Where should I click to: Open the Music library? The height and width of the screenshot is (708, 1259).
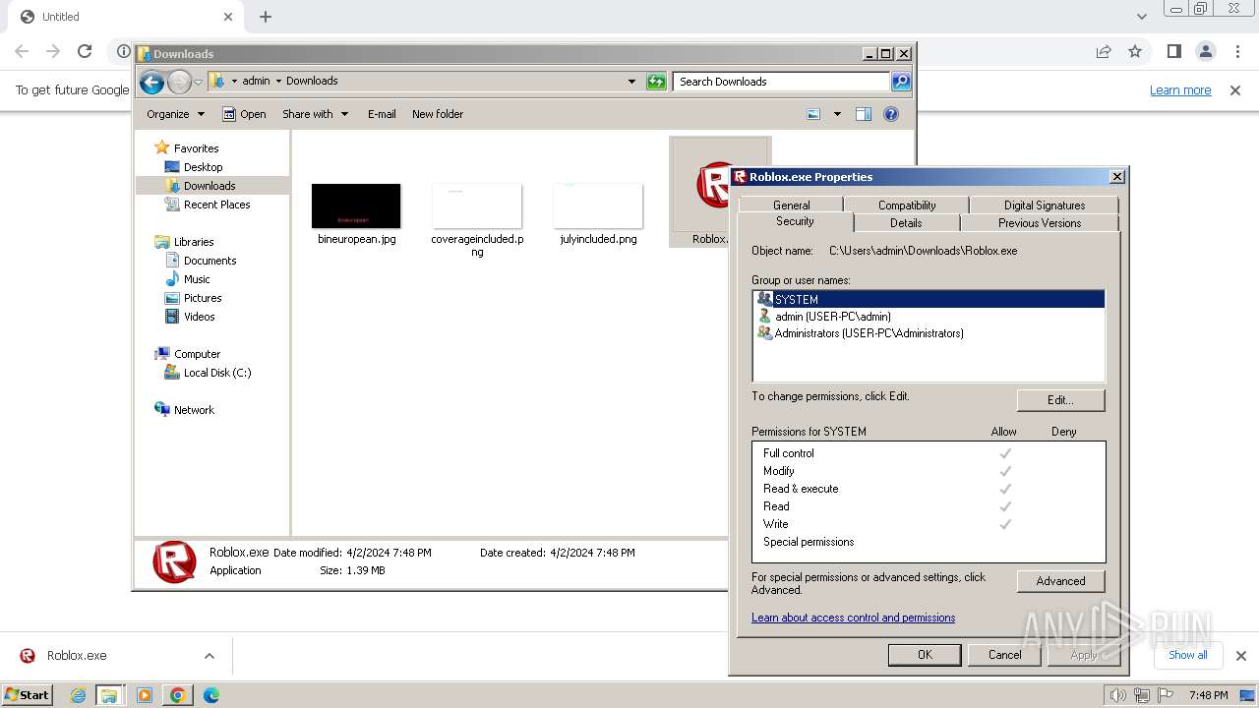(197, 279)
